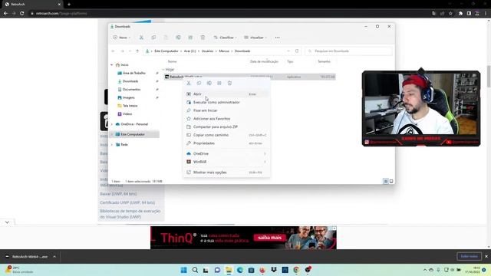Choose Copiar como caminho

[x=227, y=135]
